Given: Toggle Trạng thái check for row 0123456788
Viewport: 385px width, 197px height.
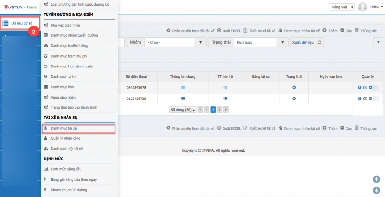Looking at the screenshot, I should [x=294, y=98].
